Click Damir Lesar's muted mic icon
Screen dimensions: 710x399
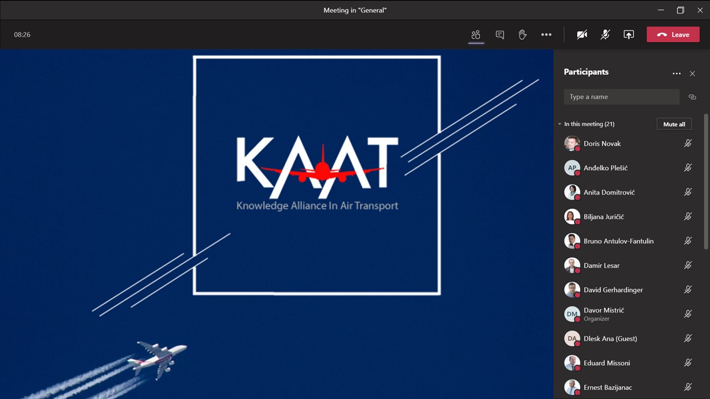click(688, 265)
